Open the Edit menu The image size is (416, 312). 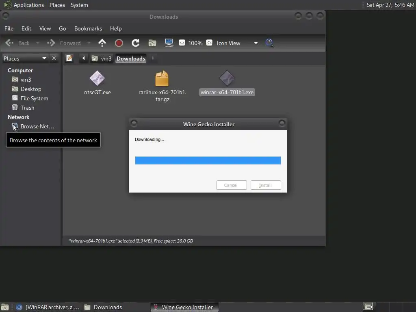[26, 28]
